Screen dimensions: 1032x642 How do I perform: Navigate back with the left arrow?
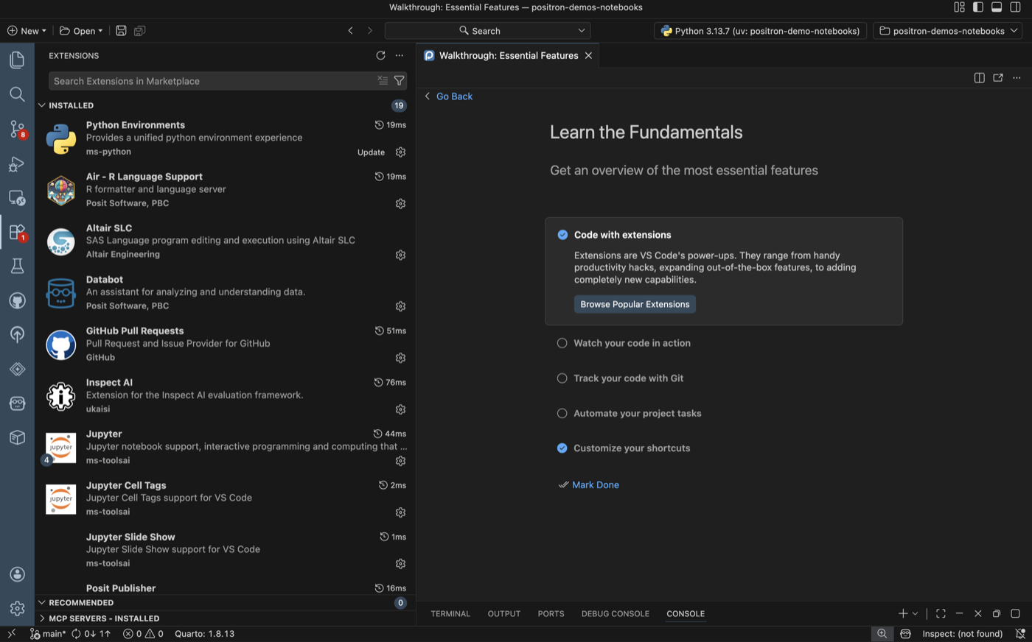pyautogui.click(x=350, y=31)
